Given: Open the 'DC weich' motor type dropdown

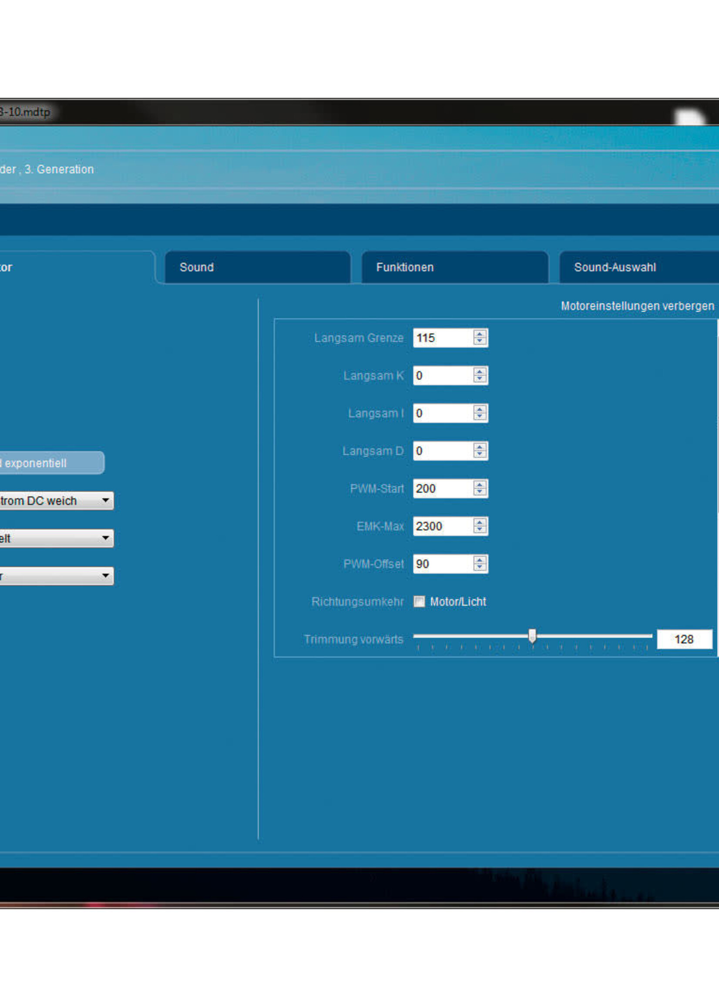Looking at the screenshot, I should pyautogui.click(x=105, y=500).
